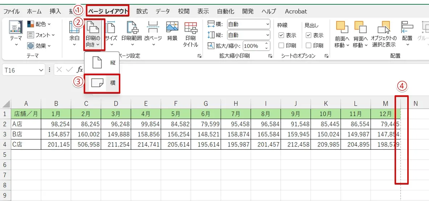Viewport: 429px width, 201px height.
Task: Select column G header
Action: [x=206, y=104]
